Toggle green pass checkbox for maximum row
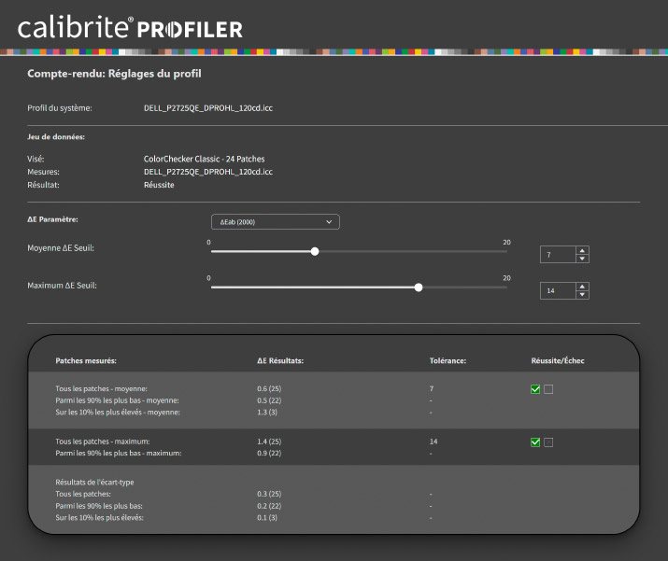Image resolution: width=668 pixels, height=561 pixels. [535, 442]
